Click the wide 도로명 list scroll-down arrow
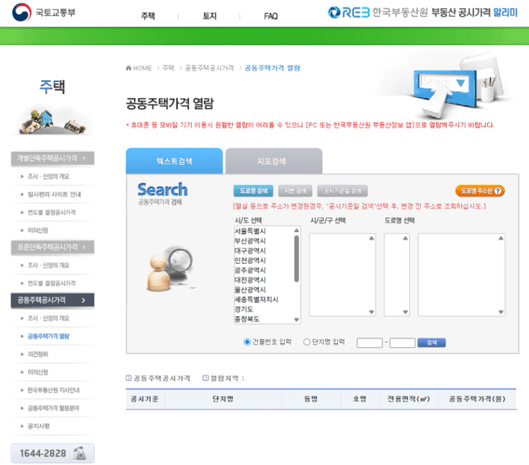Image resolution: width=529 pixels, height=465 pixels. click(x=501, y=311)
